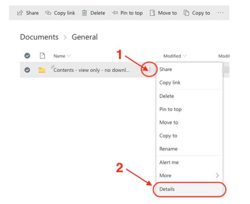Expand the More submenu arrow
This screenshot has height=204, width=250.
pyautogui.click(x=217, y=175)
